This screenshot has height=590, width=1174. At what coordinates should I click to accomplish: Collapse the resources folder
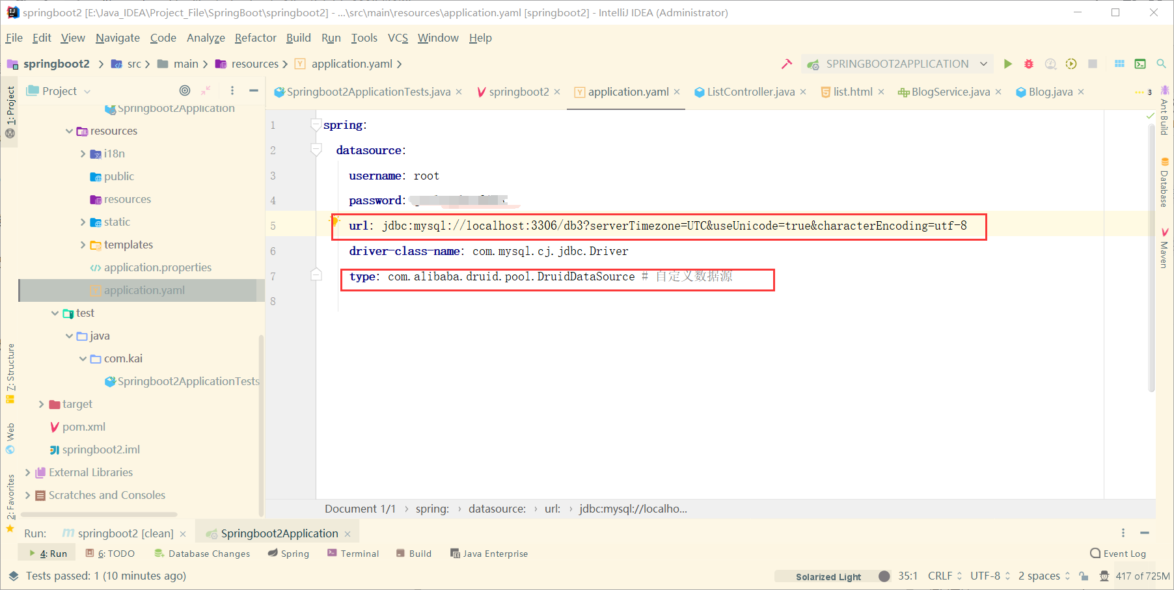pos(69,131)
